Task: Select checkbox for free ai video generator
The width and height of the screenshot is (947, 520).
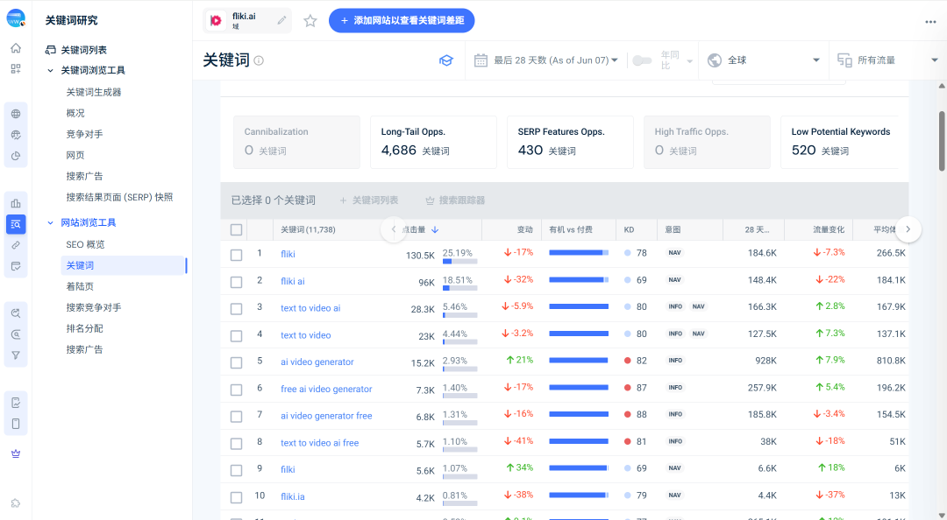Action: click(x=236, y=390)
